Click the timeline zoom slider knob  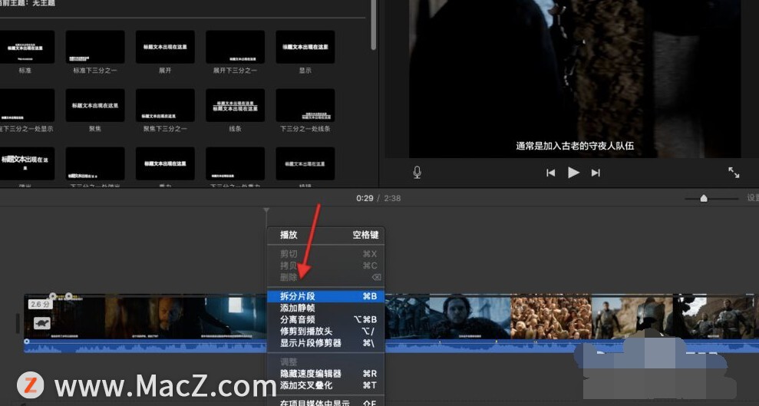(704, 199)
